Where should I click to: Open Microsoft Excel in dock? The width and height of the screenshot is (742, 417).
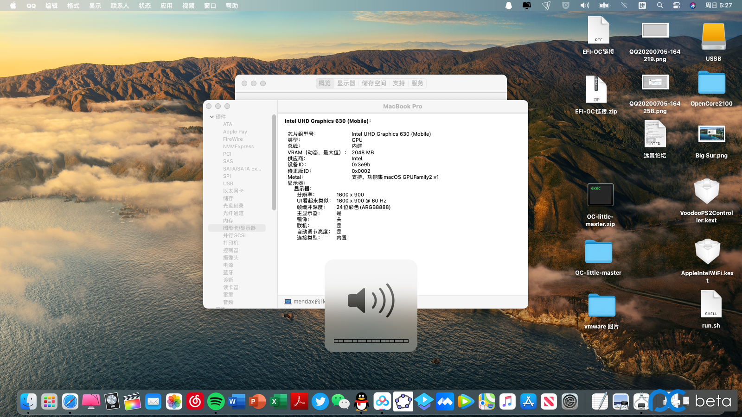point(278,401)
